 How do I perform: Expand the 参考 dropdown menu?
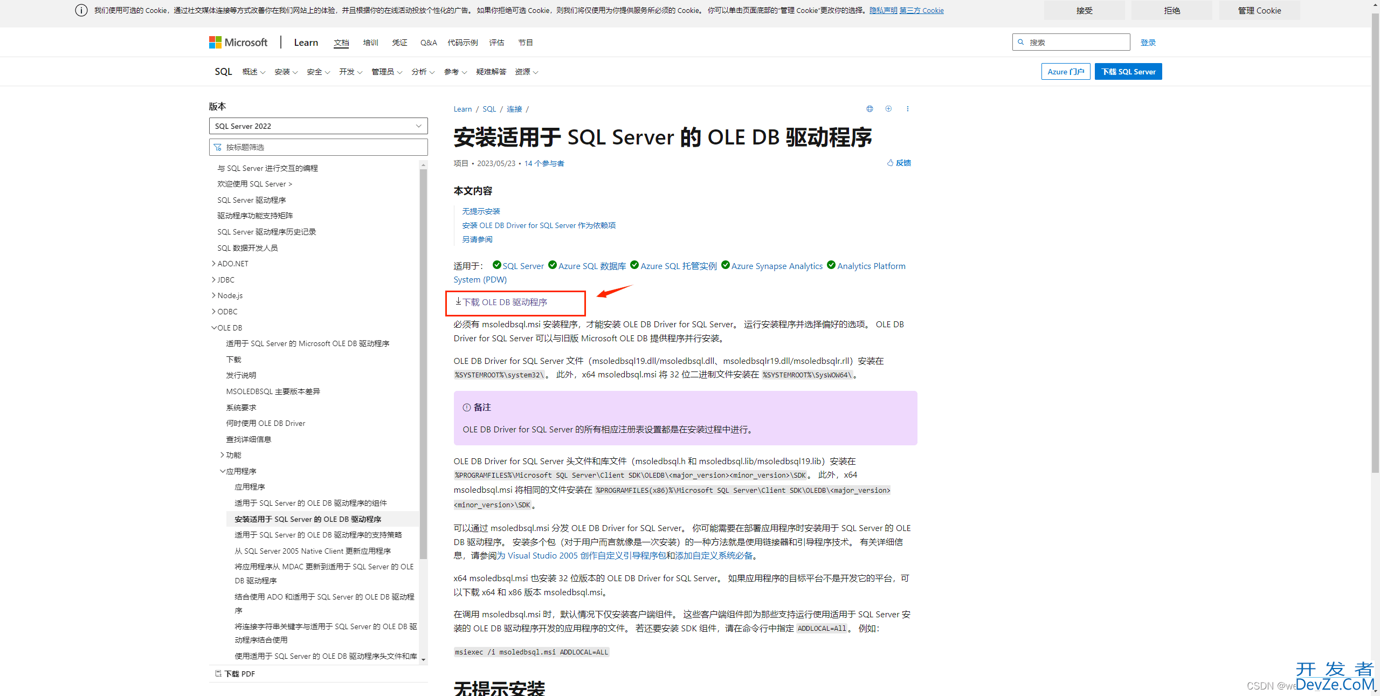pyautogui.click(x=456, y=72)
